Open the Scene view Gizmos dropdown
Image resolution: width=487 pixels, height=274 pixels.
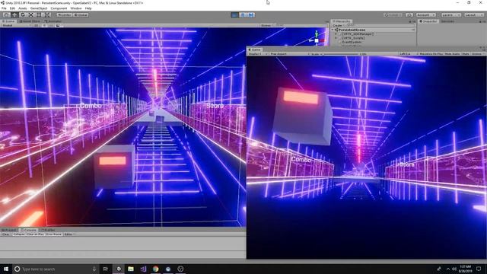[x=267, y=25]
